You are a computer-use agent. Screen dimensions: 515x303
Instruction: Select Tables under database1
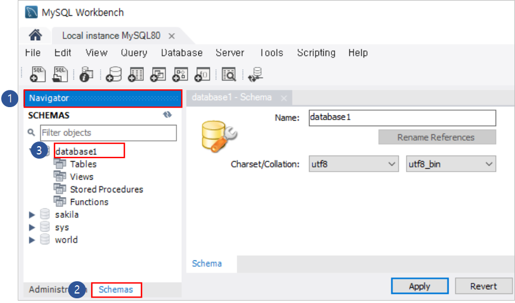point(83,164)
